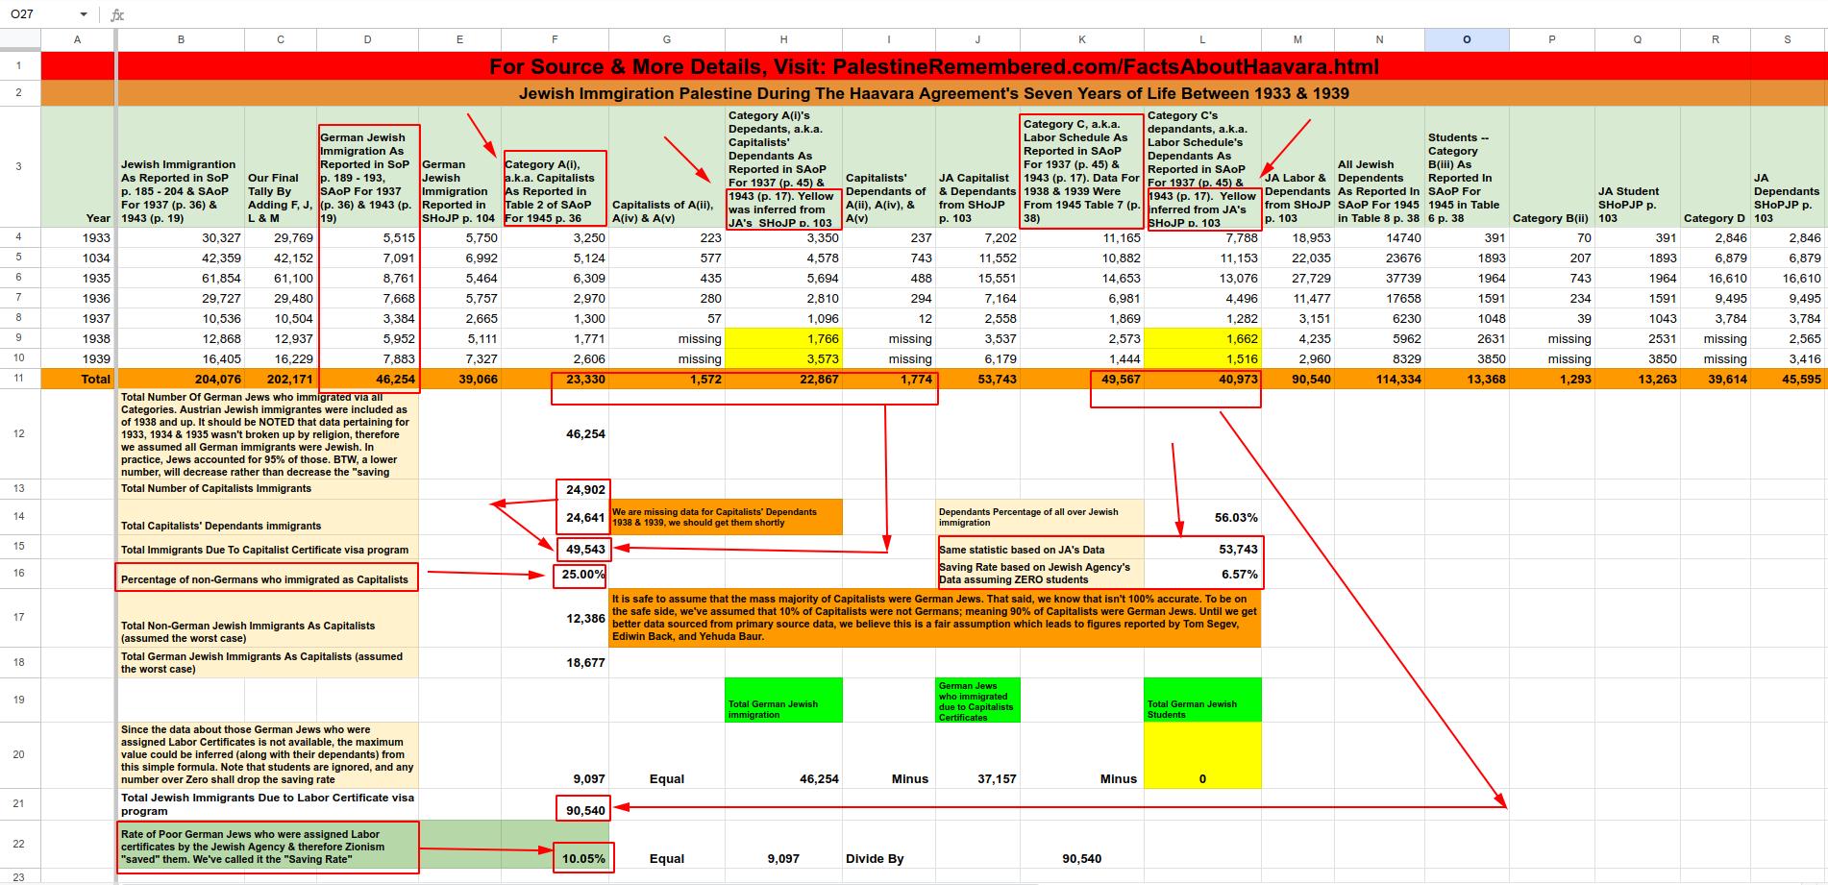The width and height of the screenshot is (1828, 885).
Task: Select total cell 202,171
Action: [x=281, y=379]
